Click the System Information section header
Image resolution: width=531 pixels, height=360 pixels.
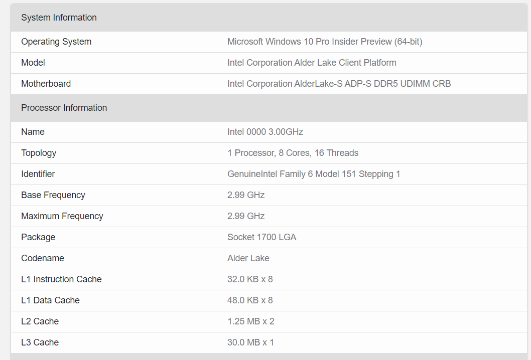click(x=59, y=18)
